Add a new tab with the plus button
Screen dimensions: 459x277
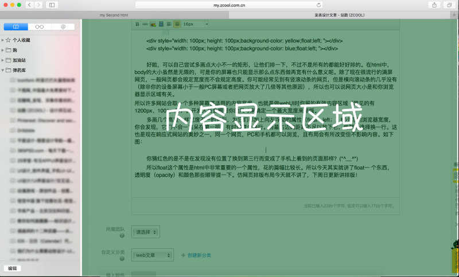pyautogui.click(x=454, y=15)
